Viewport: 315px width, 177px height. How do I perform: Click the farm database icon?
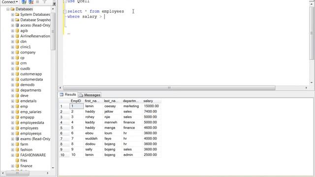tap(17, 144)
